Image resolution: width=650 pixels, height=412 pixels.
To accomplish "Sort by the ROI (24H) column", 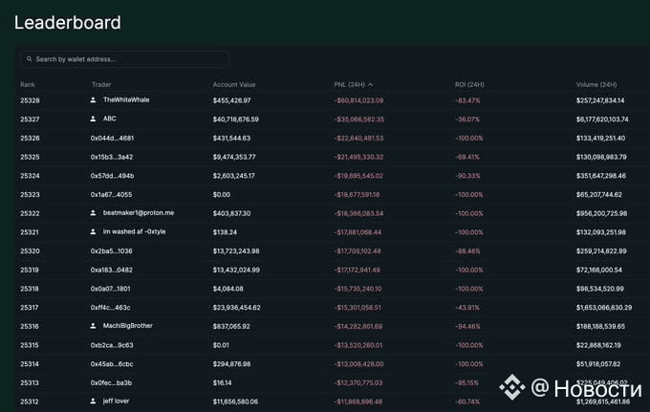I will [x=469, y=84].
